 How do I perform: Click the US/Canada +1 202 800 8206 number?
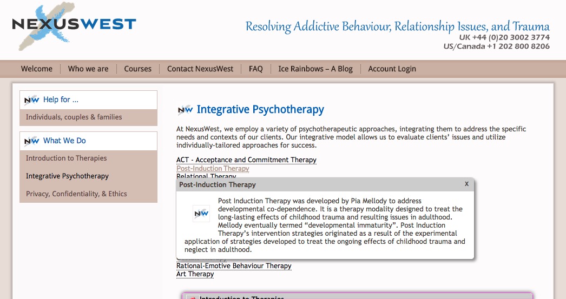[x=496, y=46]
